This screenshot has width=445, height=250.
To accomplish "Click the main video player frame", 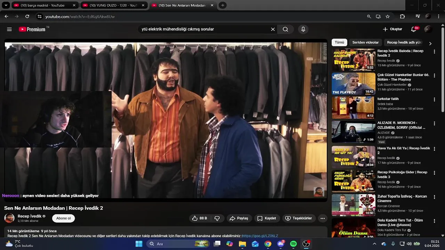I will 166,120.
